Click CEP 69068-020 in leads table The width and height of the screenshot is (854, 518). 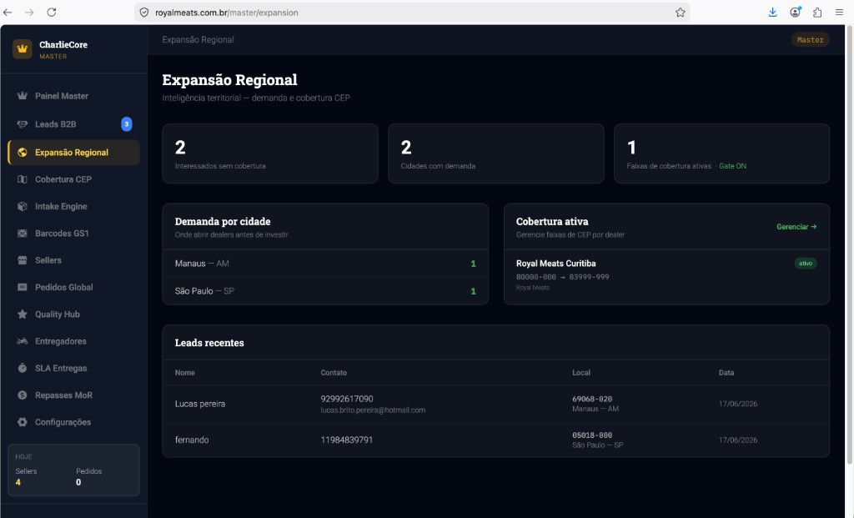[592, 399]
